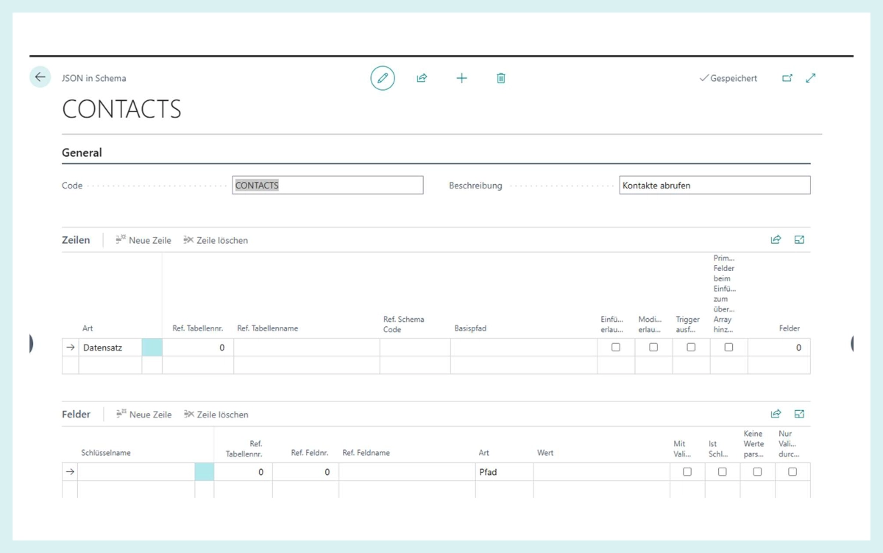Click share icon in Zeilen section
This screenshot has height=553, width=883.
tap(776, 240)
